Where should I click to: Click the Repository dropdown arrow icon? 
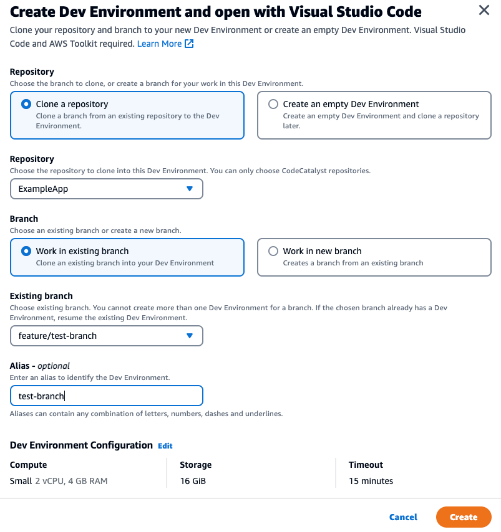pos(190,189)
